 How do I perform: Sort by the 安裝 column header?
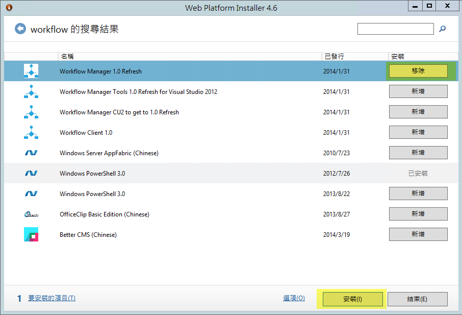point(423,56)
